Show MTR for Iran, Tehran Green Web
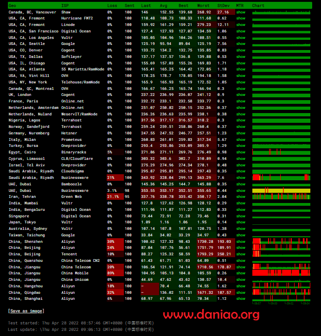The height and width of the screenshot is (336, 321). coord(241,197)
